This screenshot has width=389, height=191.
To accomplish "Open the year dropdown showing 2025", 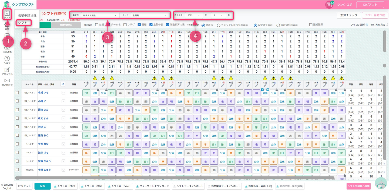I will 194,15.
